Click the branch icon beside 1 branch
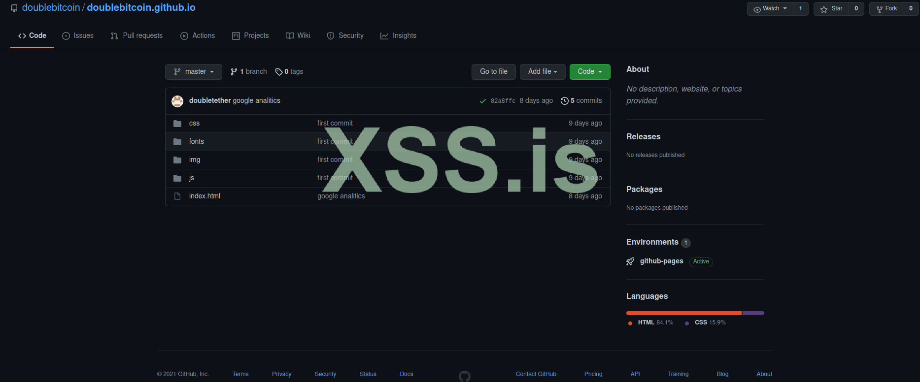 click(x=234, y=72)
